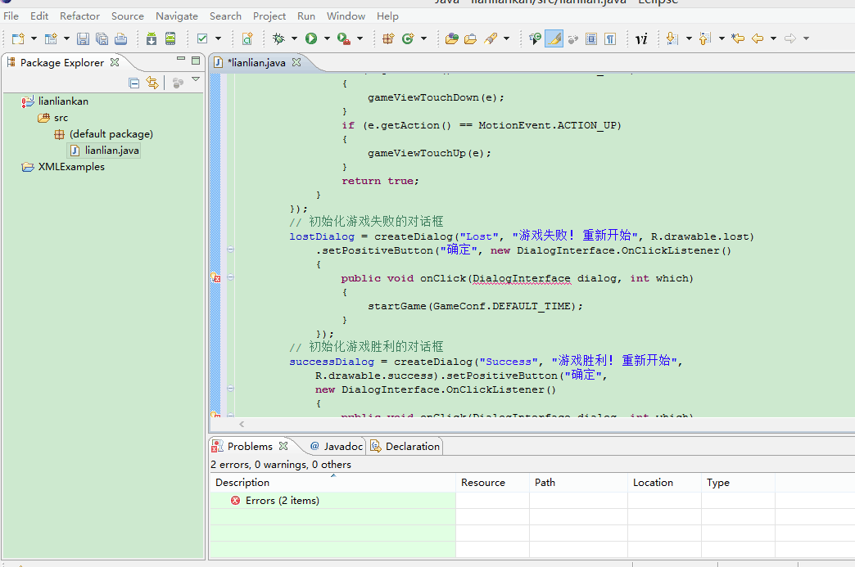Collapse the setPositiveButton fold marker

click(x=231, y=249)
